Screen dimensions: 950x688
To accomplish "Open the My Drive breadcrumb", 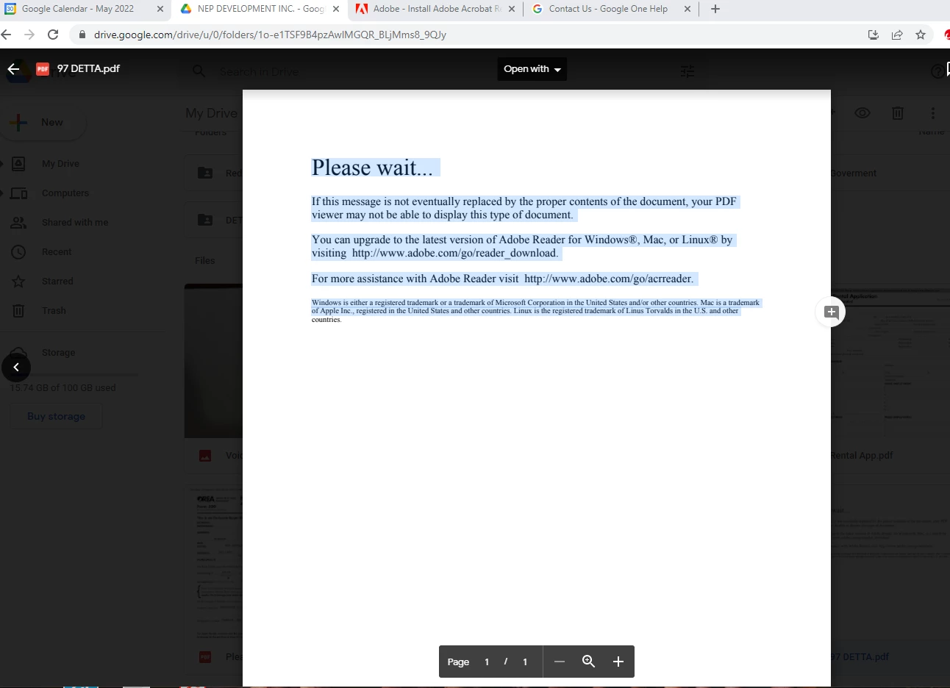I will pos(212,113).
